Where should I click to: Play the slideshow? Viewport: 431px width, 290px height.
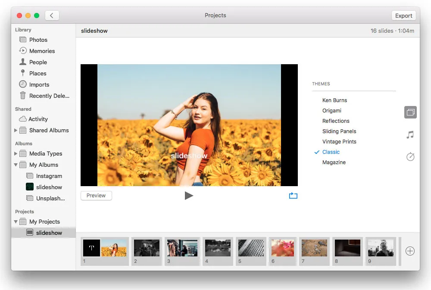tap(189, 195)
